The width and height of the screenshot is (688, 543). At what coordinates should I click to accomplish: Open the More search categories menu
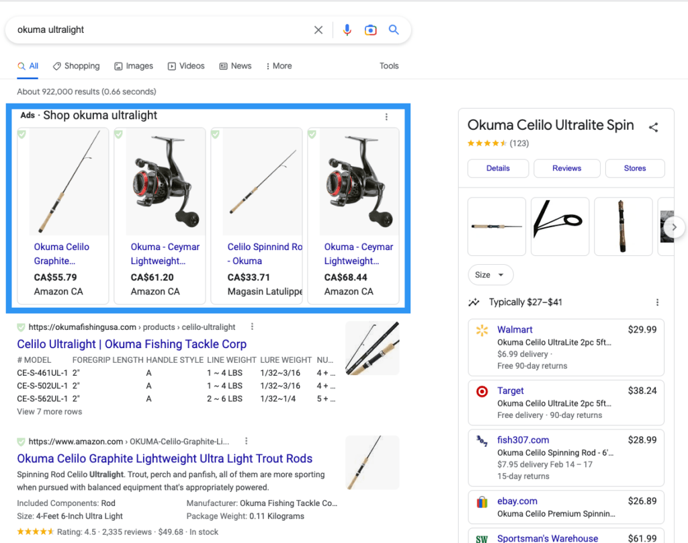pyautogui.click(x=279, y=66)
